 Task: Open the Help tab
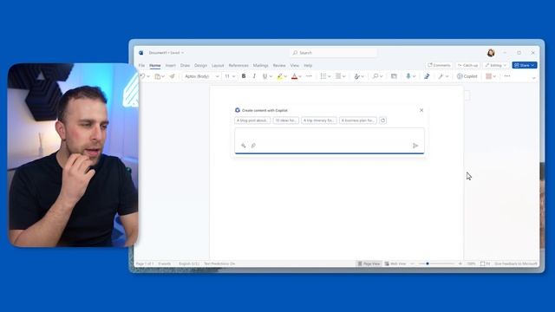pyautogui.click(x=308, y=66)
